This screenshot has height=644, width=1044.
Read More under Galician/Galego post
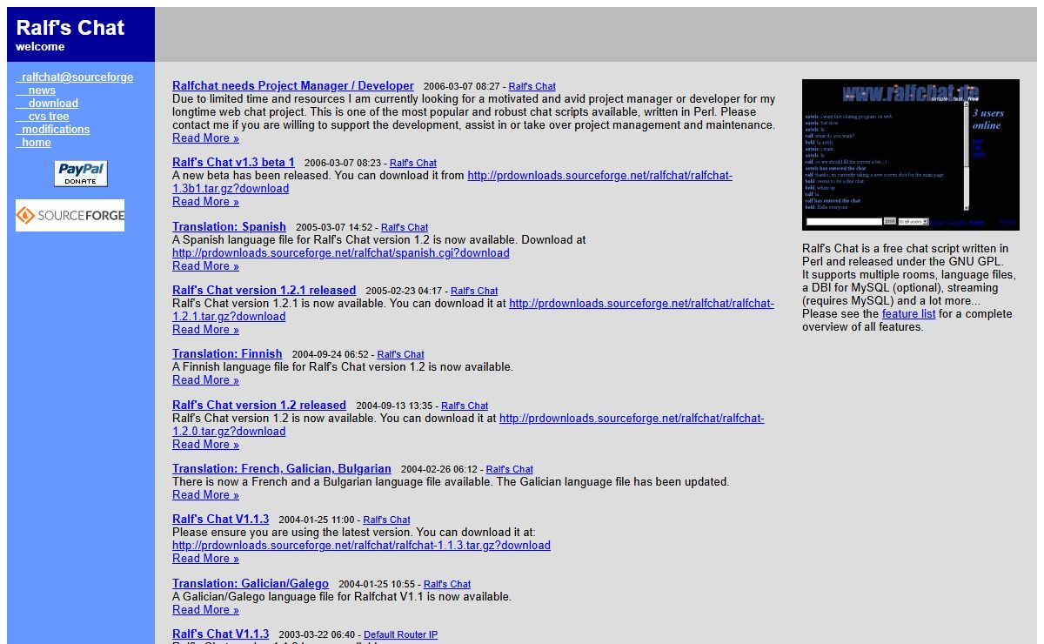[205, 609]
